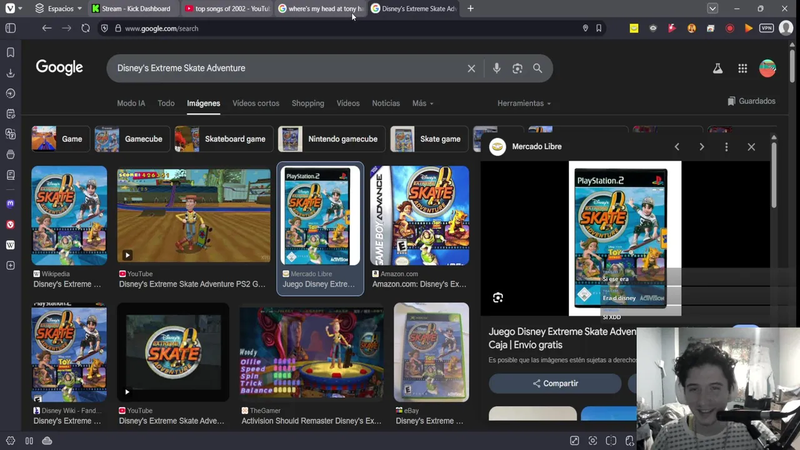Switch to where's my head tab

(x=321, y=9)
